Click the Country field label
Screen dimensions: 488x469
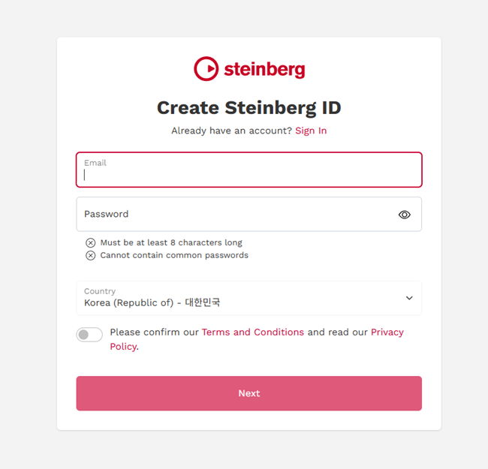click(100, 291)
